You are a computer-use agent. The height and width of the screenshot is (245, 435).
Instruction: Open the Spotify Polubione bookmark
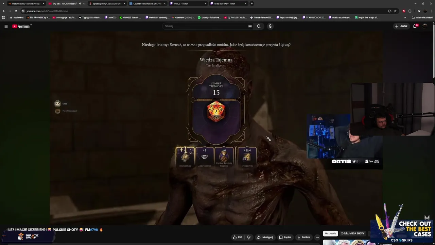pos(209,17)
